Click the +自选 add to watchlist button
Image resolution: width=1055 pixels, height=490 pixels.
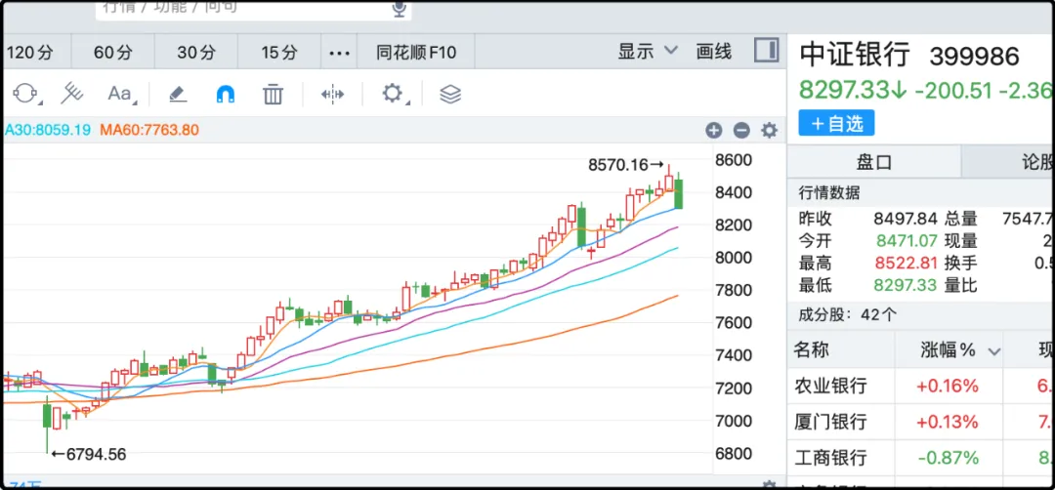tap(836, 123)
